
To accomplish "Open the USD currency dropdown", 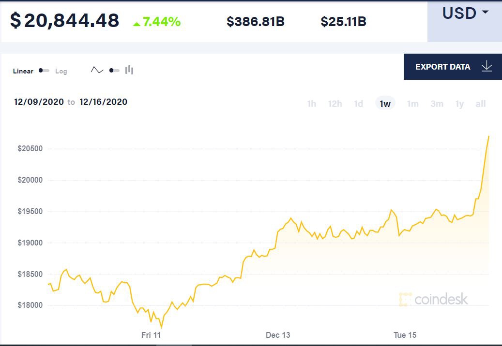I will [x=465, y=14].
